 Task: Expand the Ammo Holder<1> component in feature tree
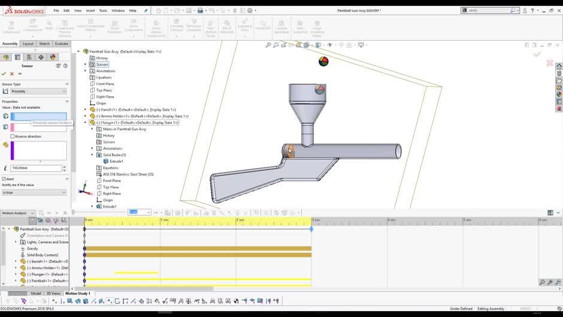[86, 116]
